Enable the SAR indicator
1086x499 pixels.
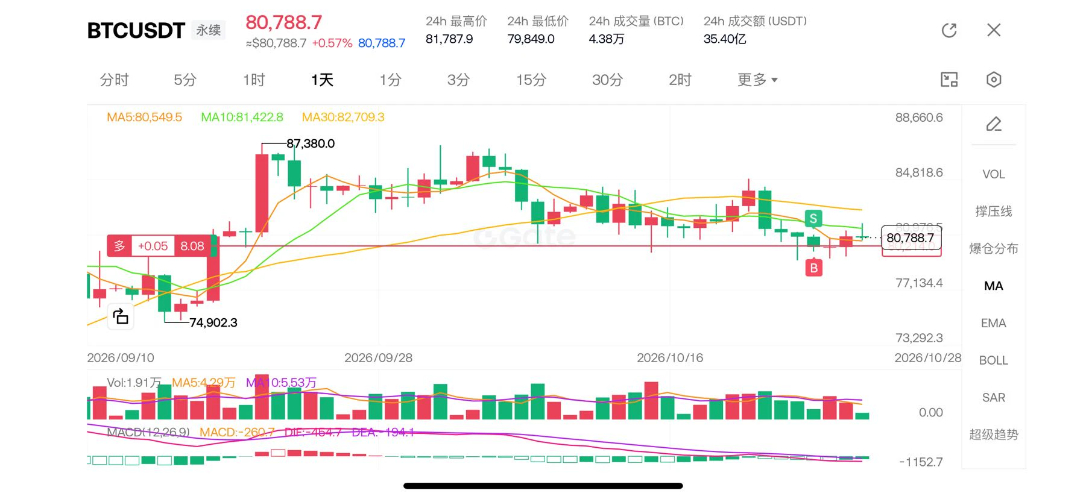point(994,398)
